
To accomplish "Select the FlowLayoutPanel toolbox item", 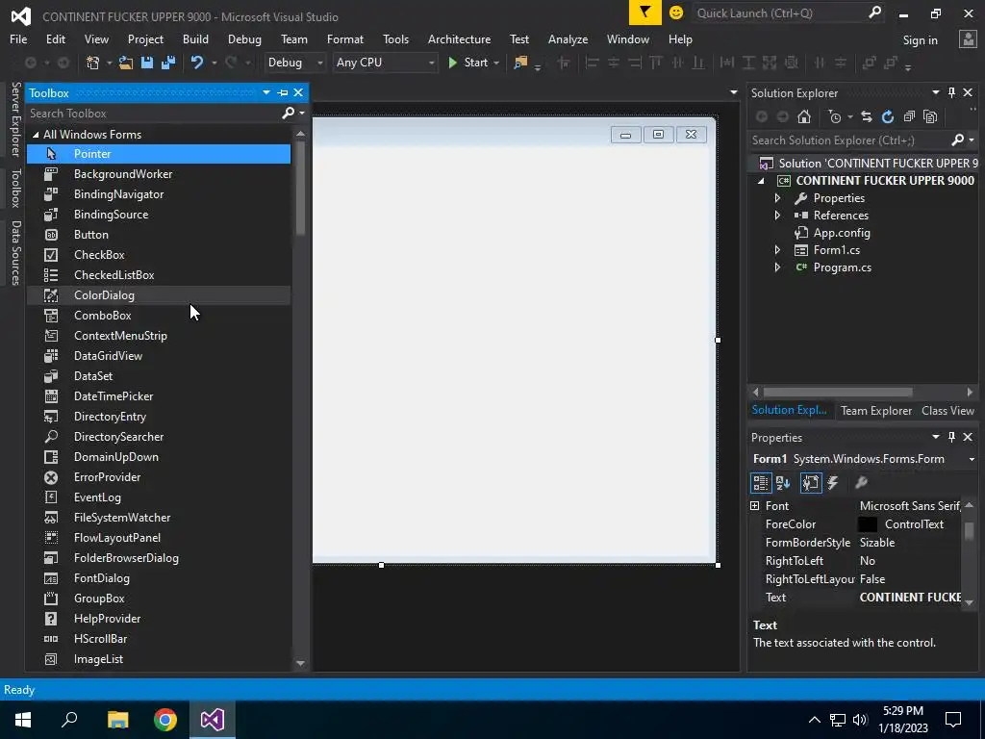I will [x=159, y=538].
